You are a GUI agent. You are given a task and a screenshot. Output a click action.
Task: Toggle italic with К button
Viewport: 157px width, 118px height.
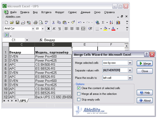point(54,29)
